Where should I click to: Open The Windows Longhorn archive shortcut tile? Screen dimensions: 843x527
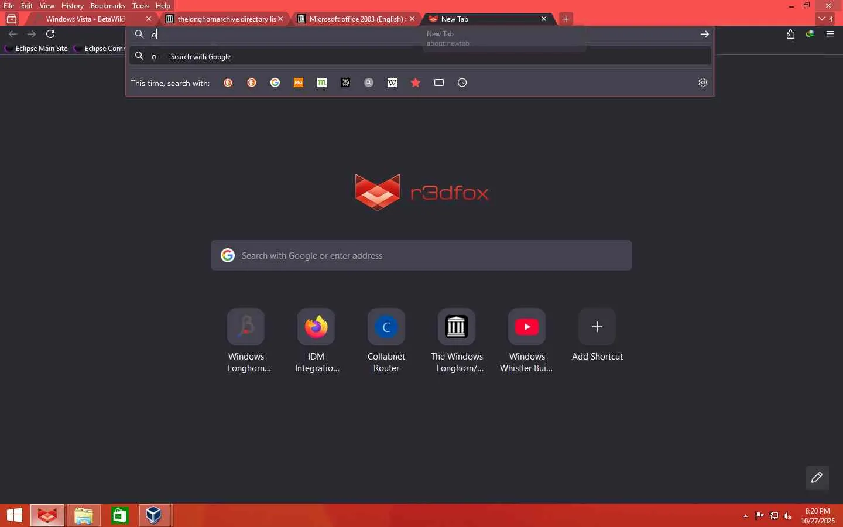457,341
